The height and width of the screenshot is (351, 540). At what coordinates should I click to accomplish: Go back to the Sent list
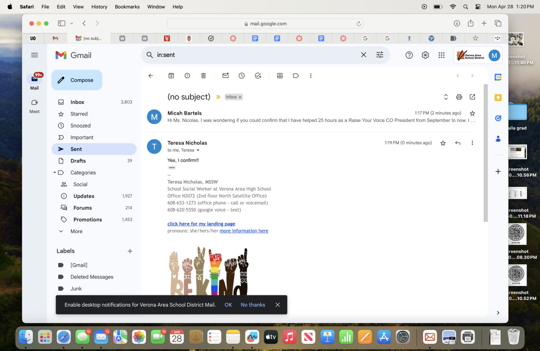point(151,76)
